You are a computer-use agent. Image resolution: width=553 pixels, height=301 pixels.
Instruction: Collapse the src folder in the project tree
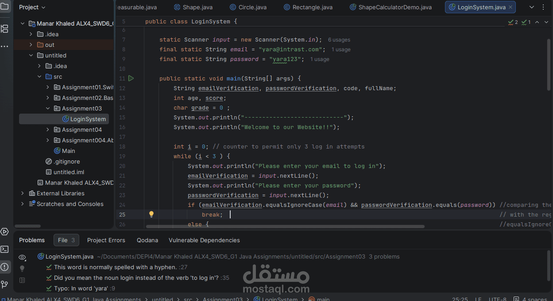point(39,76)
